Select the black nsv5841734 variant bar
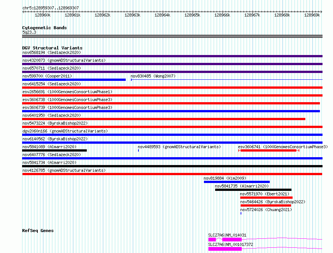Screen dimensions: 333x253 point(172,166)
